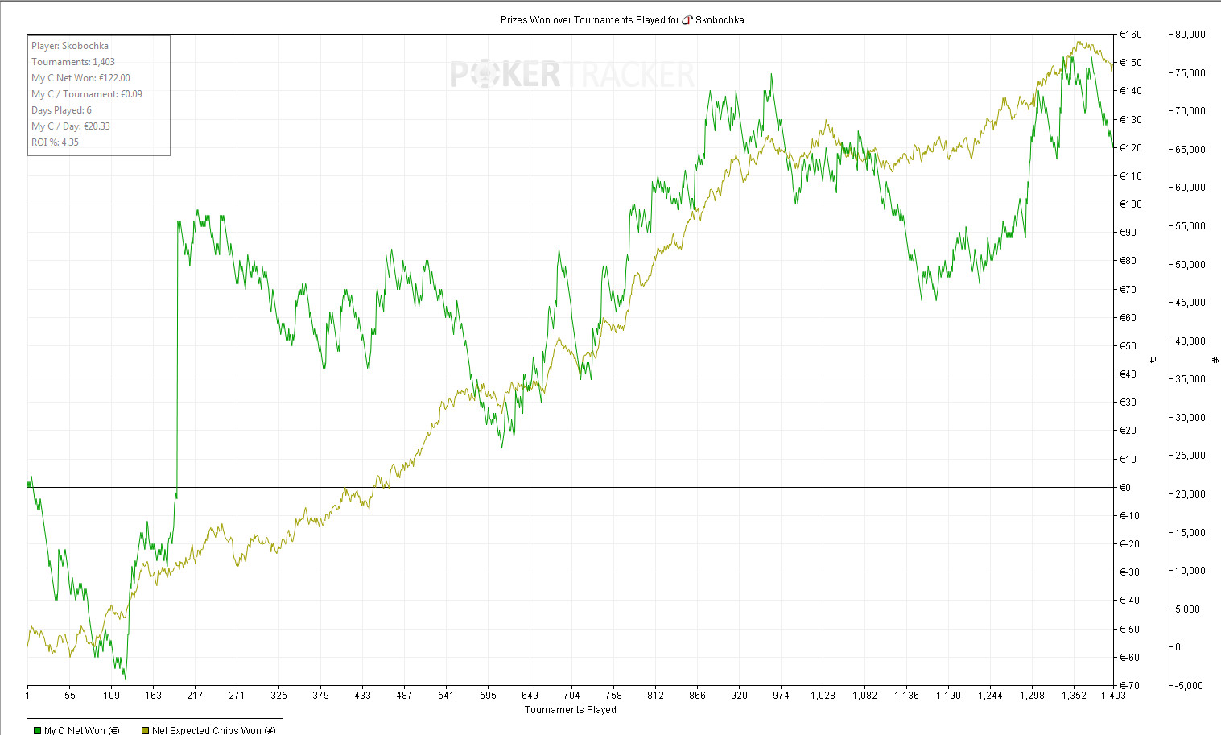Click the My C / Tournament: €0.09 line
1221x735 pixels.
(x=87, y=94)
